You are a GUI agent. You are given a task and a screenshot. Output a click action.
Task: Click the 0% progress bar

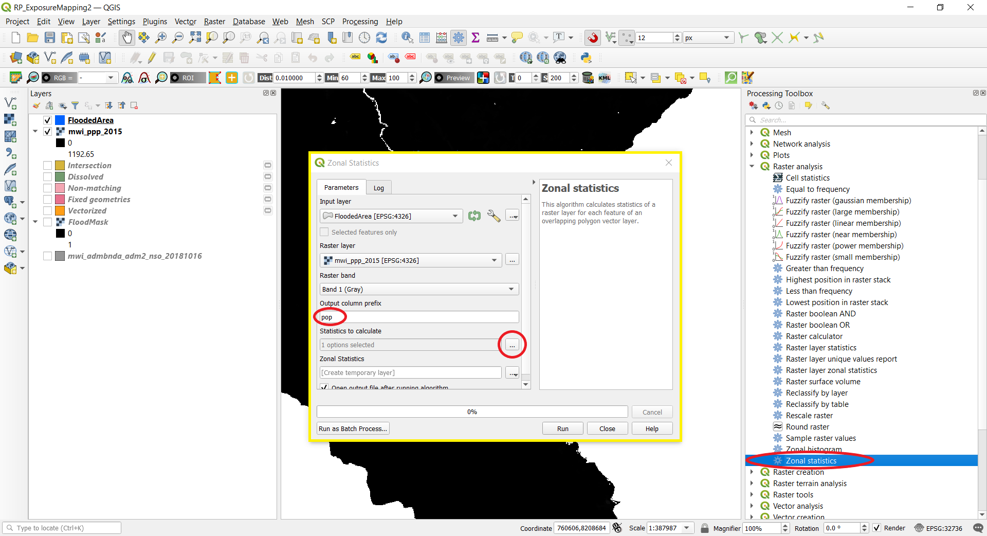tap(472, 412)
